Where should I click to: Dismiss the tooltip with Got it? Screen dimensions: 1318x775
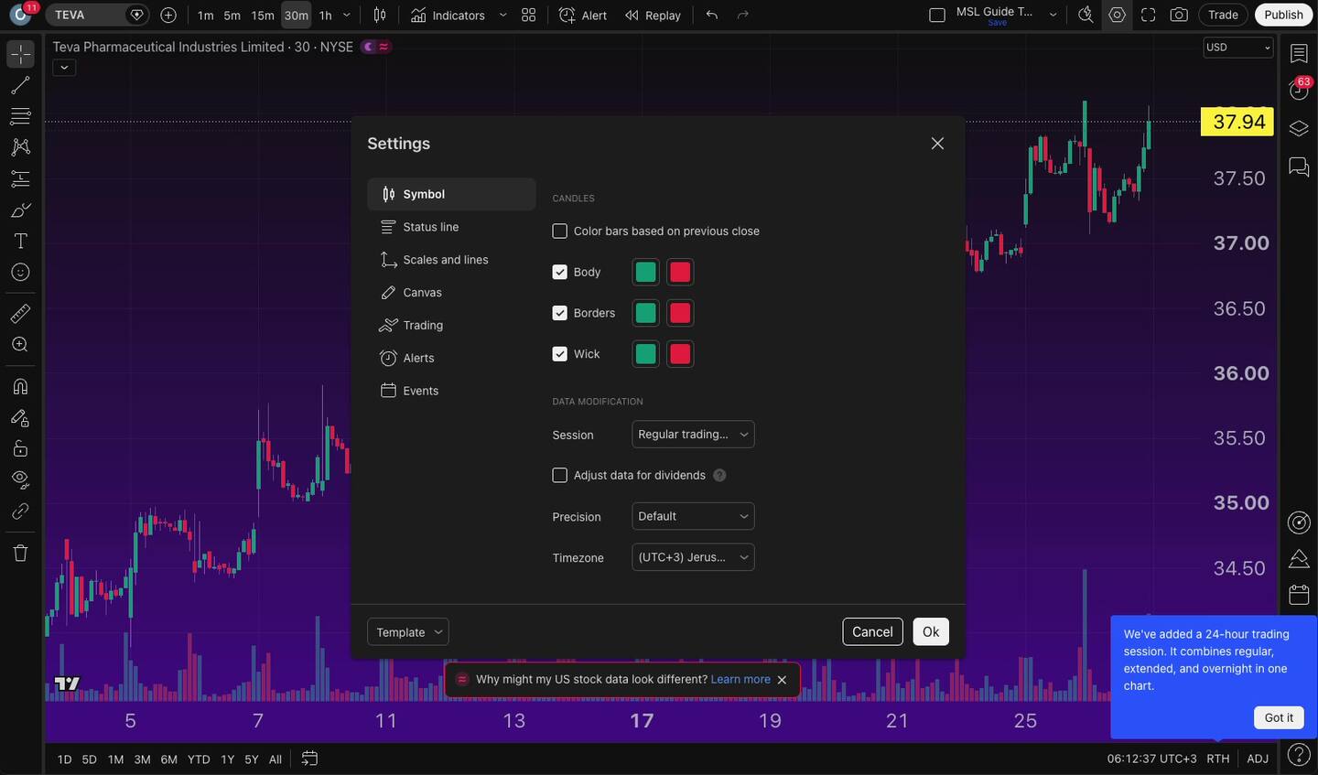(x=1279, y=717)
